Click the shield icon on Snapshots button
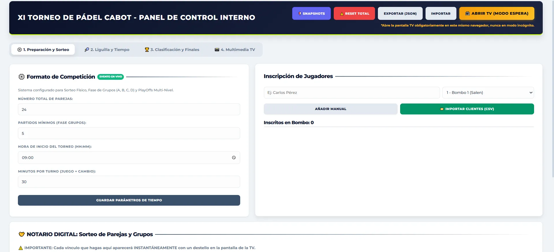Viewport: 554px width, 252px height. 300,14
